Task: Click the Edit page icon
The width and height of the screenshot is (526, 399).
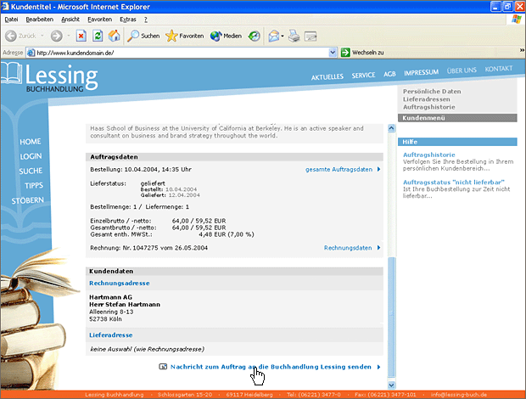Action: click(311, 36)
